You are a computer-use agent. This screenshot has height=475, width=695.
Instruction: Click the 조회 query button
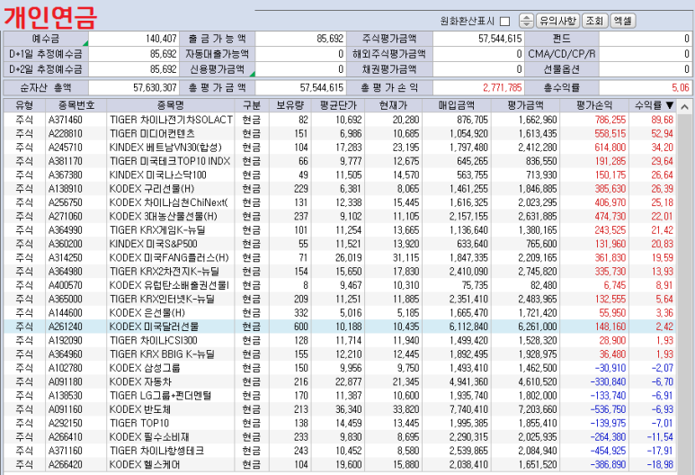point(594,21)
